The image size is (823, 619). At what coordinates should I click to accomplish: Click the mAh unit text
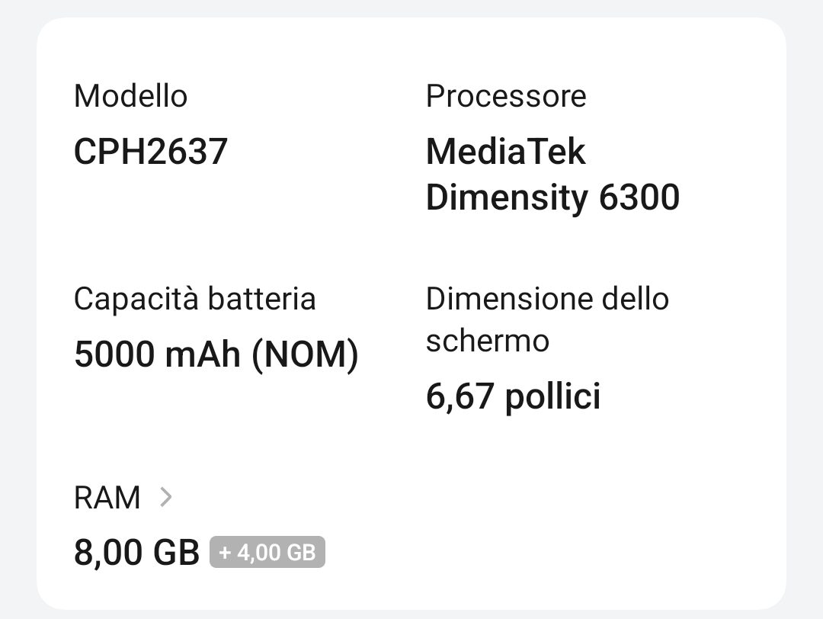coord(202,354)
